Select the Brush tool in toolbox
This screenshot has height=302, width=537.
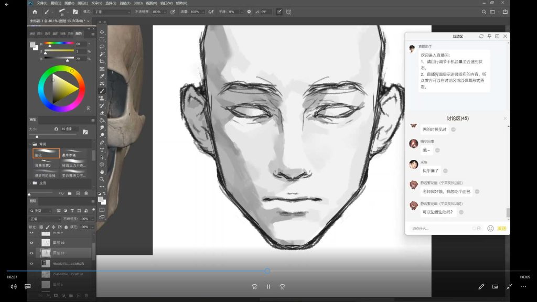coord(102,91)
